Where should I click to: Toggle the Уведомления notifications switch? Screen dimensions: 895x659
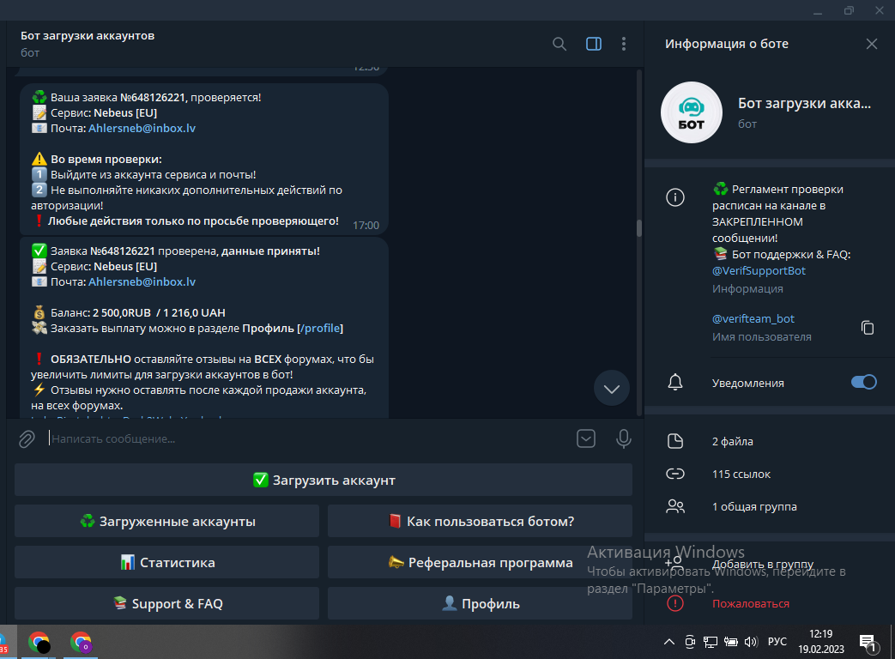863,383
